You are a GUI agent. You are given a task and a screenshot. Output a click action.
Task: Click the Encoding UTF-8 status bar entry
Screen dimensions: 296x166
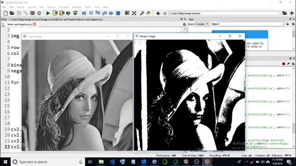point(219,155)
